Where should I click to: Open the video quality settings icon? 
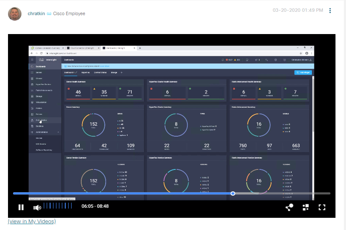point(306,207)
